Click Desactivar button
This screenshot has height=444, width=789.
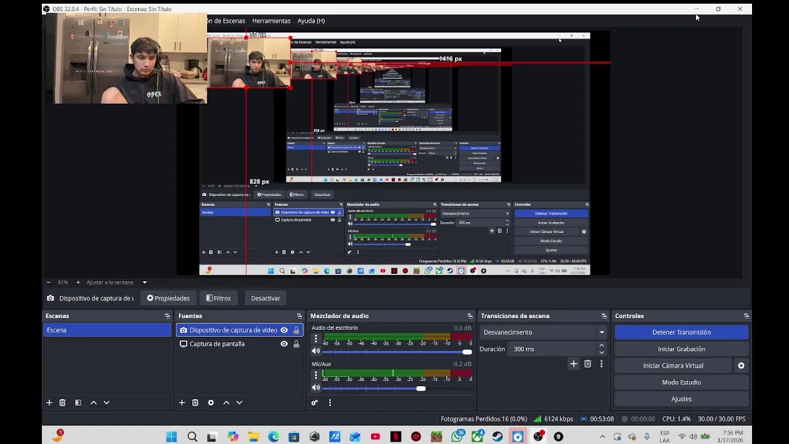[266, 298]
